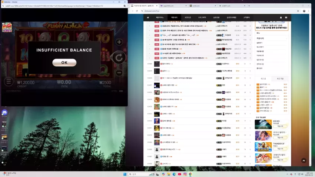Open the translate icon in game window address bar
The width and height of the screenshot is (315, 177).
pyautogui.click(x=125, y=6)
